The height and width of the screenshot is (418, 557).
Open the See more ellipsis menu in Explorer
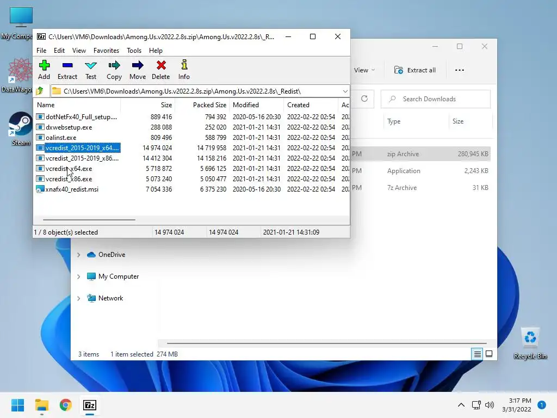[459, 70]
